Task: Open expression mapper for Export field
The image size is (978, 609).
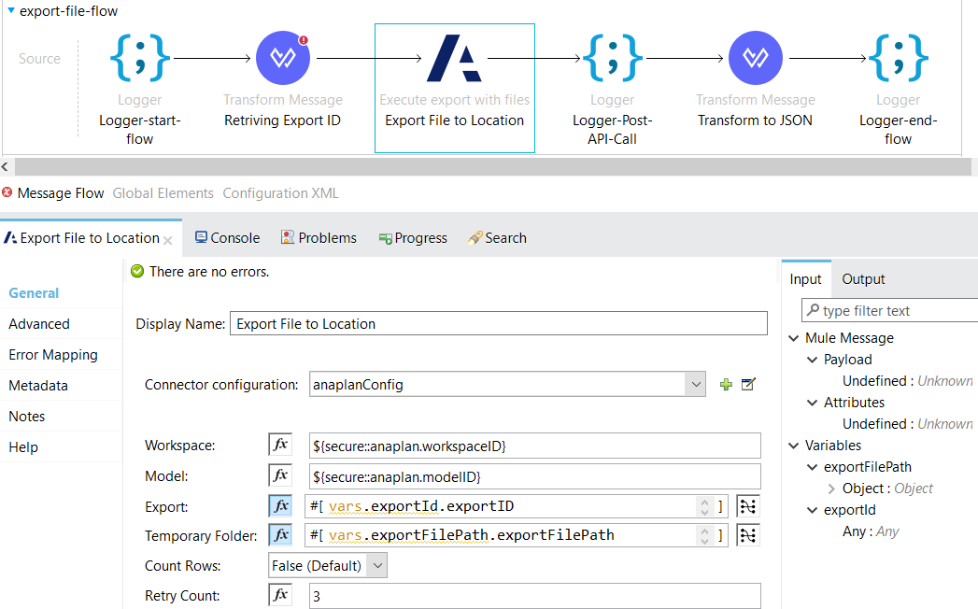Action: 747,506
